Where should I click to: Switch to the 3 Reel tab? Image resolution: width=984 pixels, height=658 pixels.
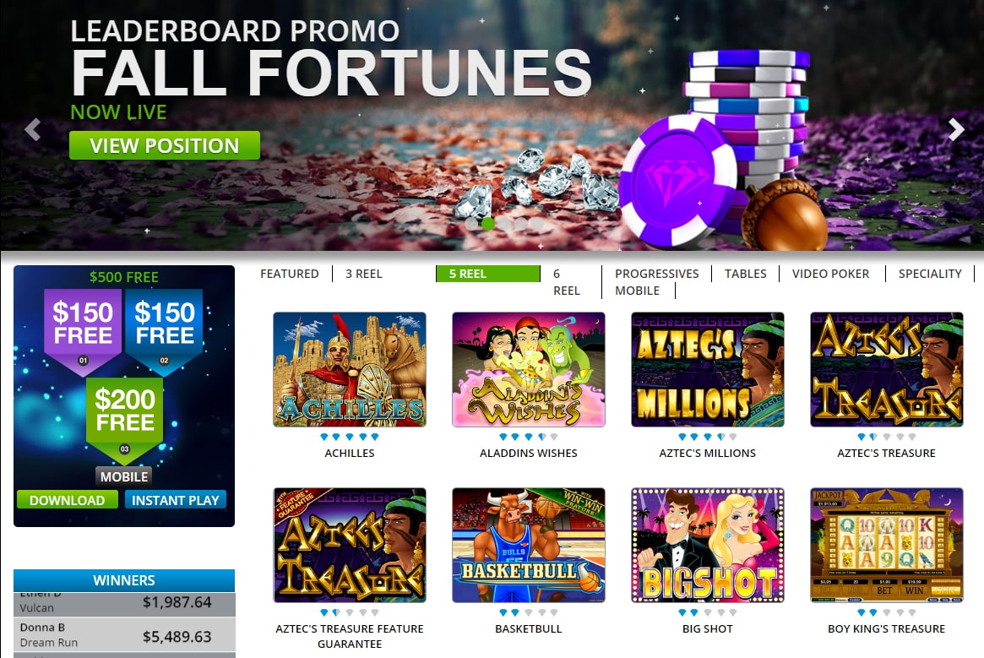click(364, 274)
